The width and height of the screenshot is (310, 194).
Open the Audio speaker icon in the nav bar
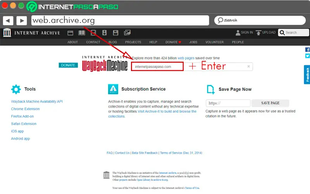tap(104, 33)
